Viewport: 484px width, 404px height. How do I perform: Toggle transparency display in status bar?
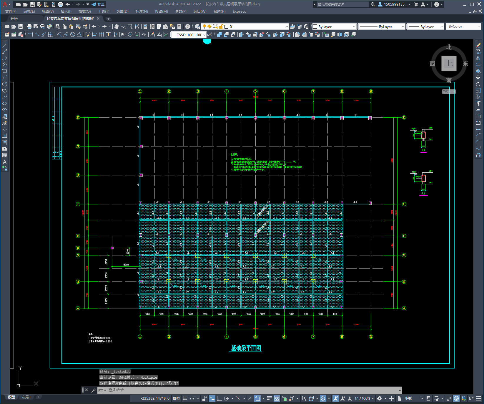[x=277, y=398]
